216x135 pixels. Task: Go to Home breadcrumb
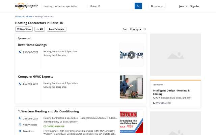18,17
